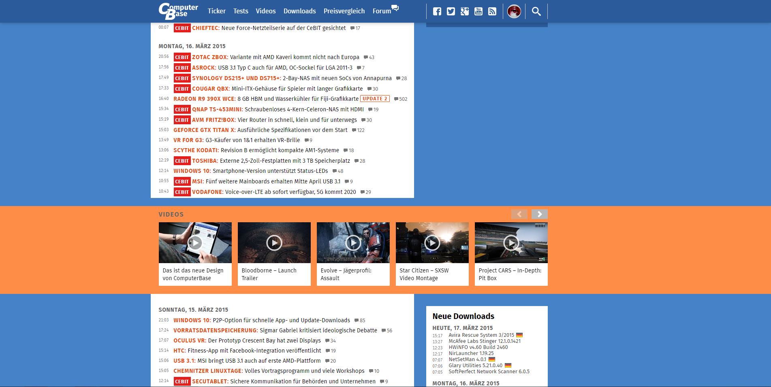Screen dimensions: 771x387
Task: Open the Ticker menu item
Action: (216, 11)
